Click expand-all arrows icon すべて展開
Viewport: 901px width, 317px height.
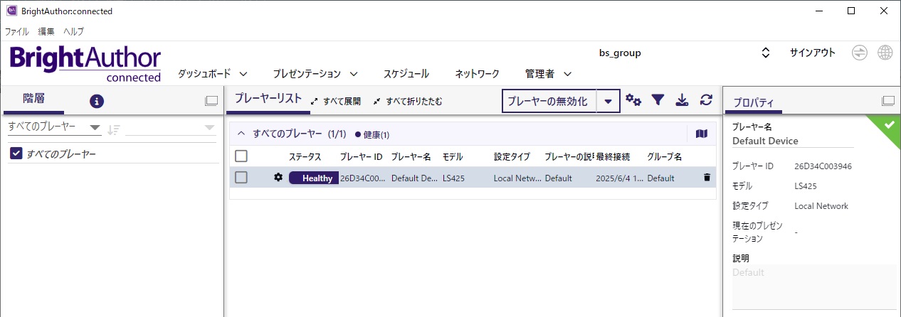(x=315, y=102)
